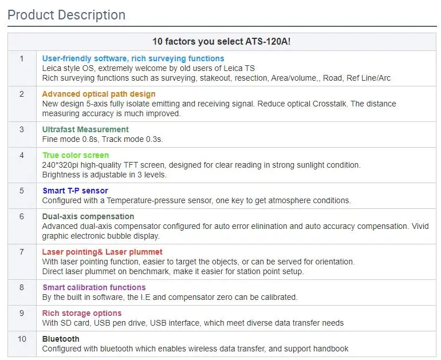This screenshot has height=360, width=441.
Task: Click 'User-friendly software, rich surveying functions' title
Action: tap(133, 58)
